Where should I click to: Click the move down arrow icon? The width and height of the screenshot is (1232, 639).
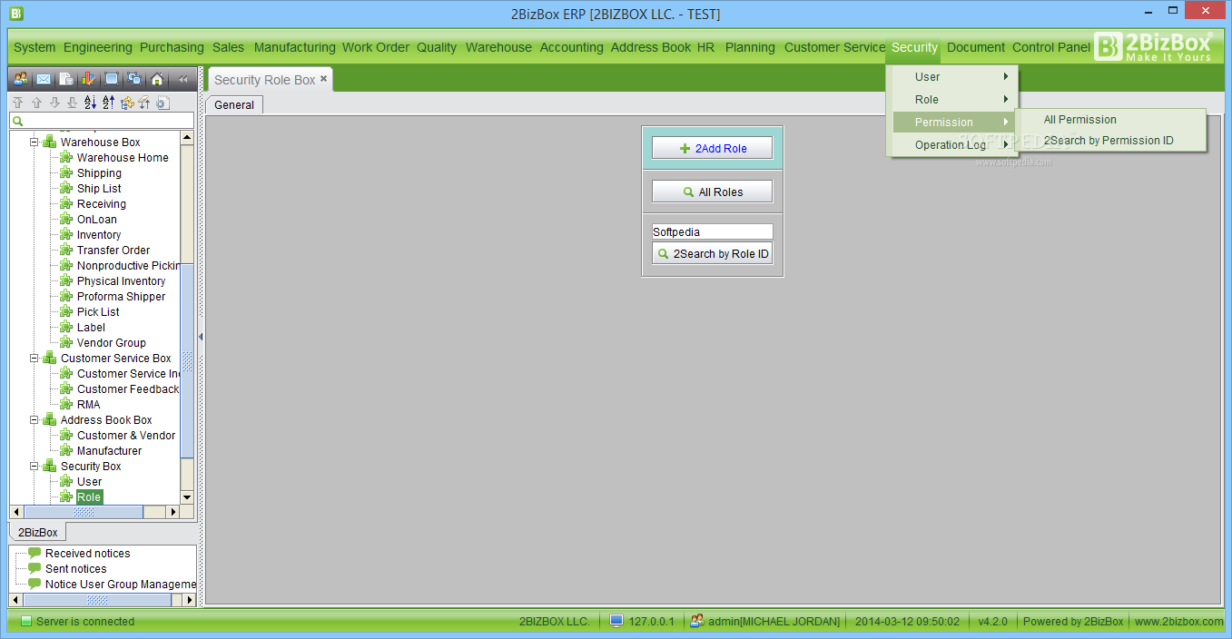pos(54,103)
